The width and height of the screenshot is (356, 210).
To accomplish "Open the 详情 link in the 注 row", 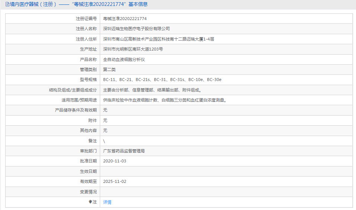I will (107, 202).
